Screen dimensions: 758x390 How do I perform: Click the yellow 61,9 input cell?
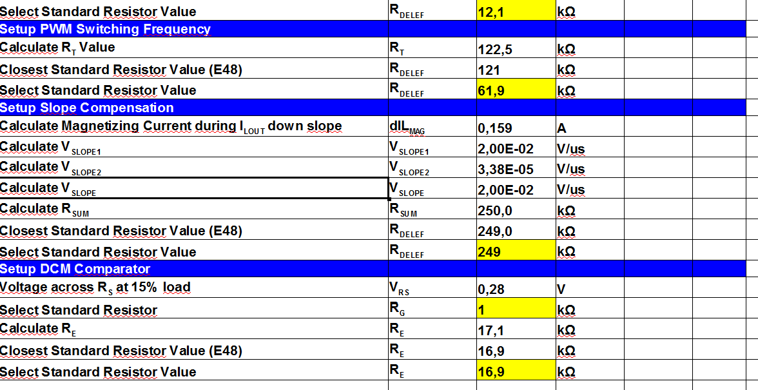tap(516, 90)
